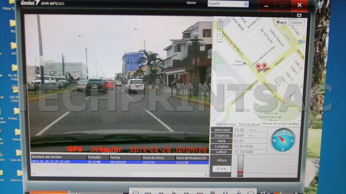Sort by Hora de inicio column
Image resolution: width=346 pixels, height=194 pixels.
158,158
